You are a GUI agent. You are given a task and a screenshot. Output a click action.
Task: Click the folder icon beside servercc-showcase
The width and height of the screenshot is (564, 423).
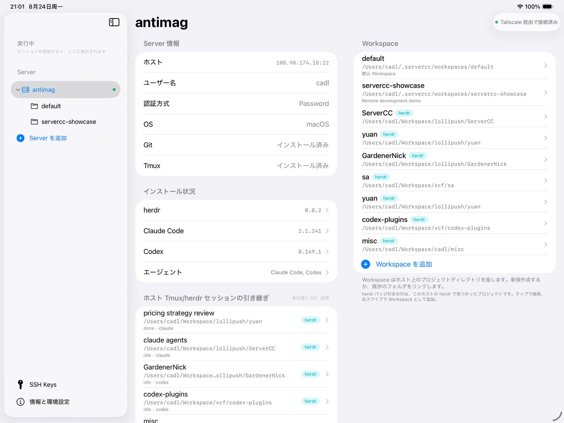point(34,122)
